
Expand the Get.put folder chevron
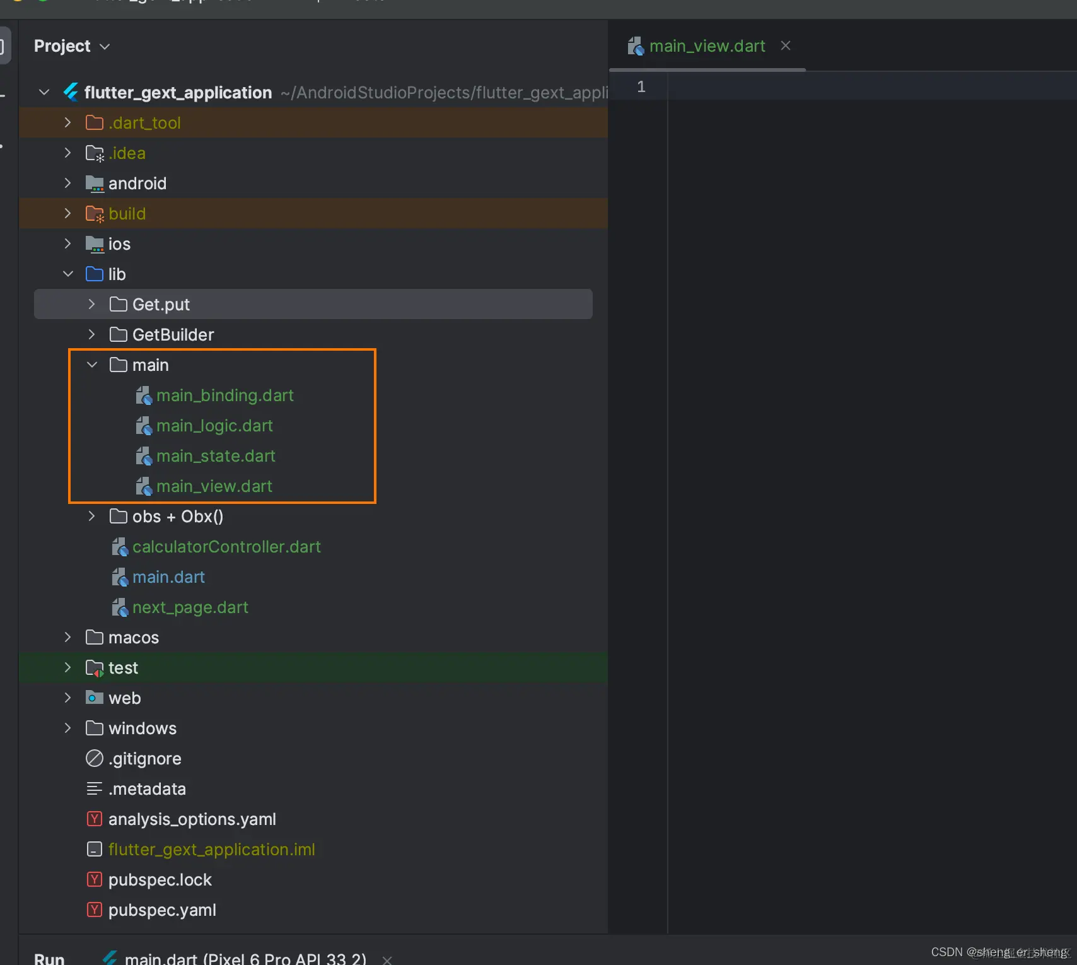click(x=91, y=304)
